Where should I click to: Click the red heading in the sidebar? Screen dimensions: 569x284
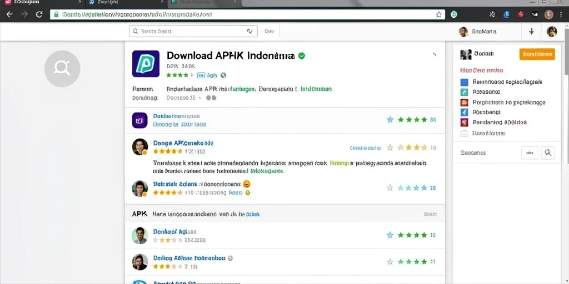click(482, 70)
